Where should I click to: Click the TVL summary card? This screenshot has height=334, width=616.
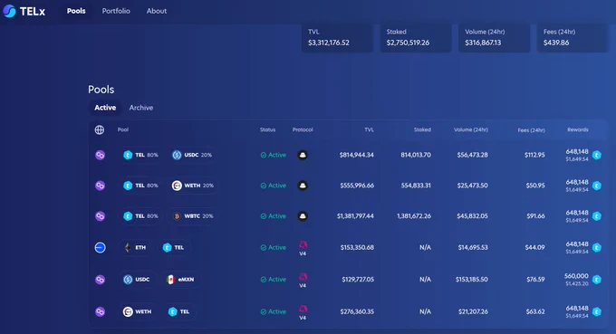click(337, 38)
